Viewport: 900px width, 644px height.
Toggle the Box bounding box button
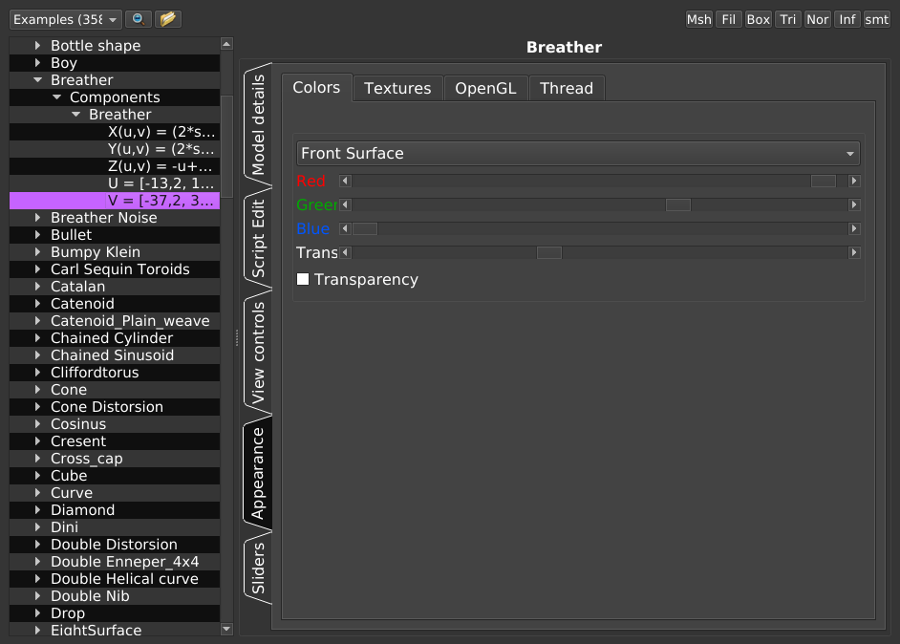(759, 19)
